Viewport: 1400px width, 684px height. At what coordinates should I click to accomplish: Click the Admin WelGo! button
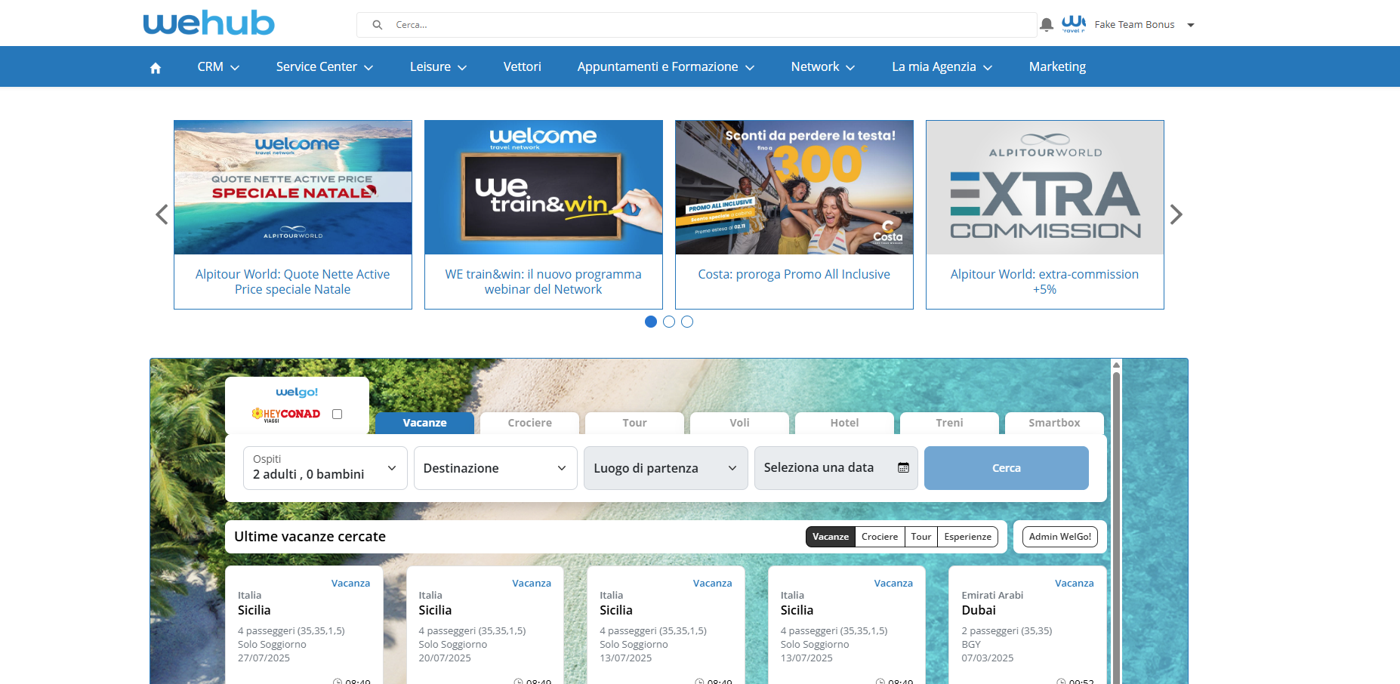(1059, 537)
